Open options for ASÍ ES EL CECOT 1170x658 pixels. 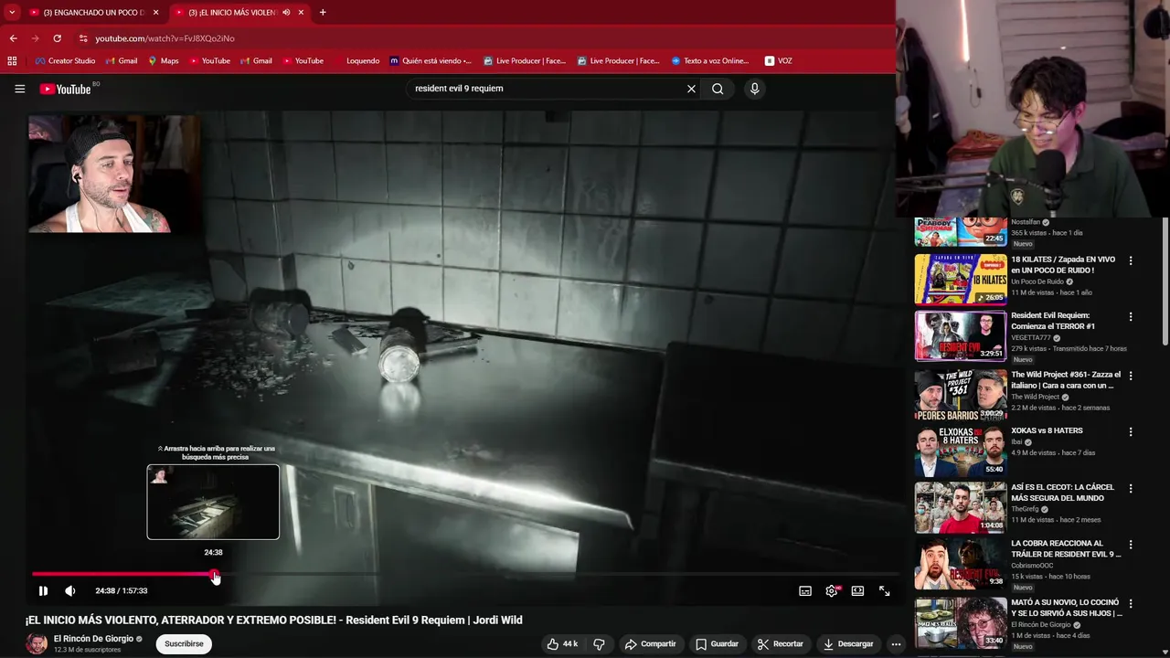point(1130,488)
